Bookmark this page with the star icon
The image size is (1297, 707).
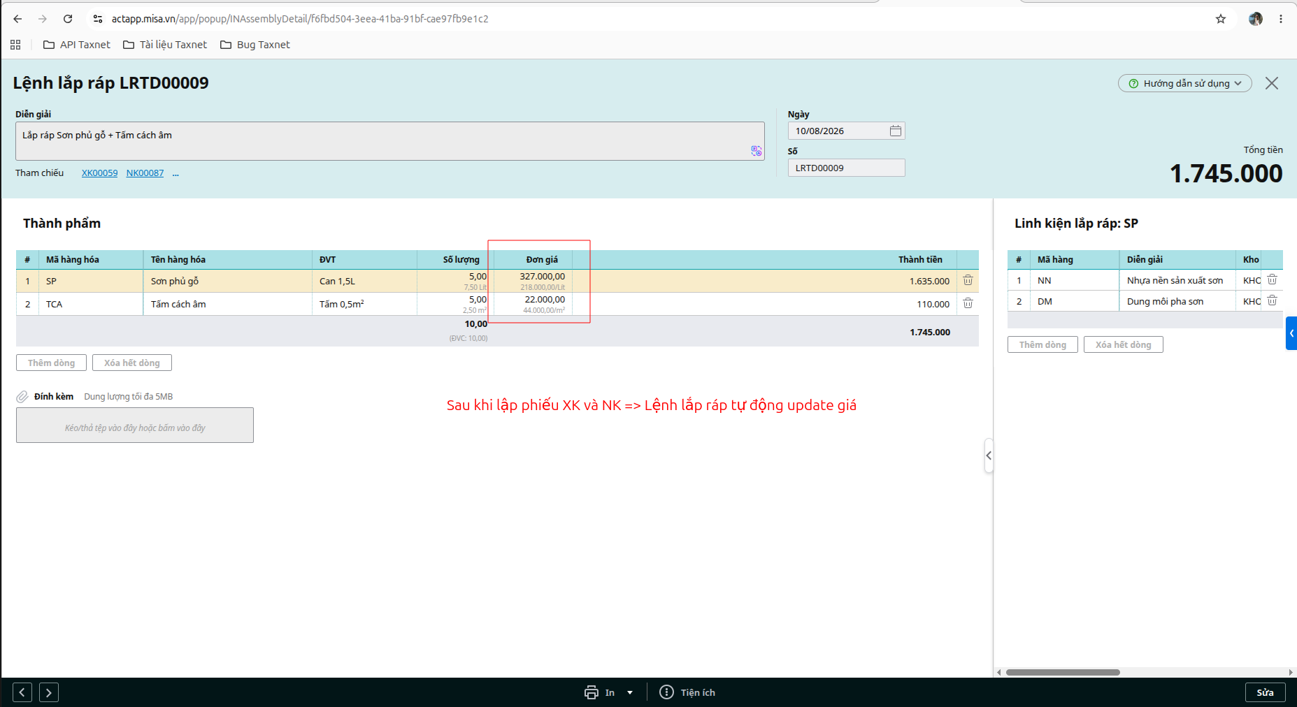pyautogui.click(x=1220, y=19)
